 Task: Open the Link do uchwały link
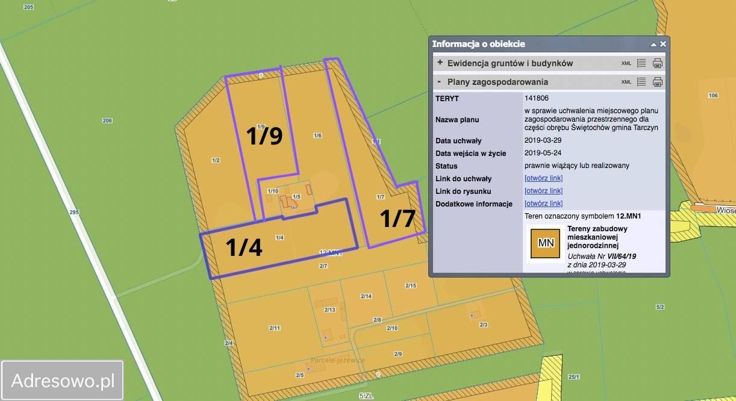(543, 178)
